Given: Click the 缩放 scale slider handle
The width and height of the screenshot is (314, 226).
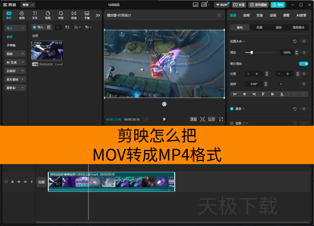Looking at the screenshot, I should (x=252, y=52).
